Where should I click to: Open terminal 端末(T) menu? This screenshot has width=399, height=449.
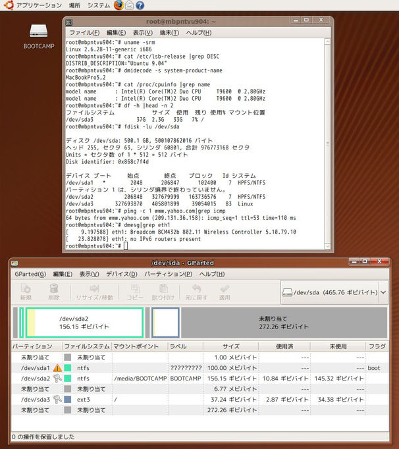tap(169, 33)
